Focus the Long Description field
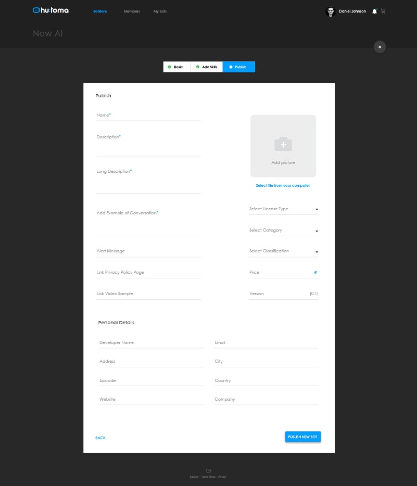The height and width of the screenshot is (486, 417). click(x=148, y=181)
